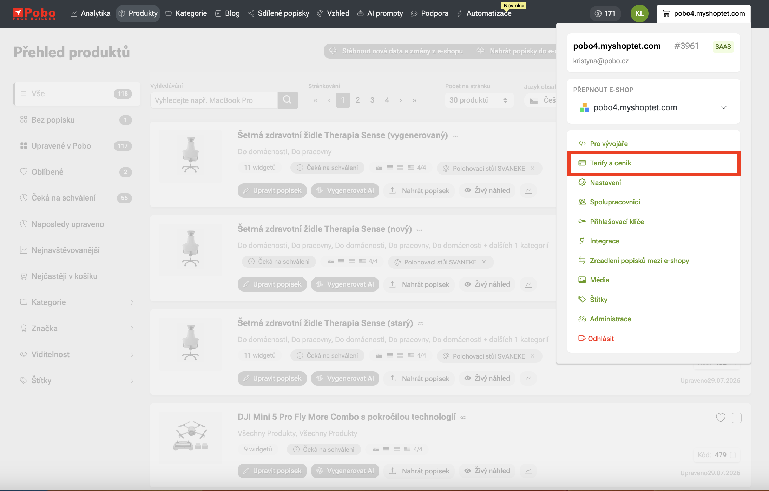Screen dimensions: 769x491
Task: Open the Pobo Page Builder logo home
Action: (34, 14)
